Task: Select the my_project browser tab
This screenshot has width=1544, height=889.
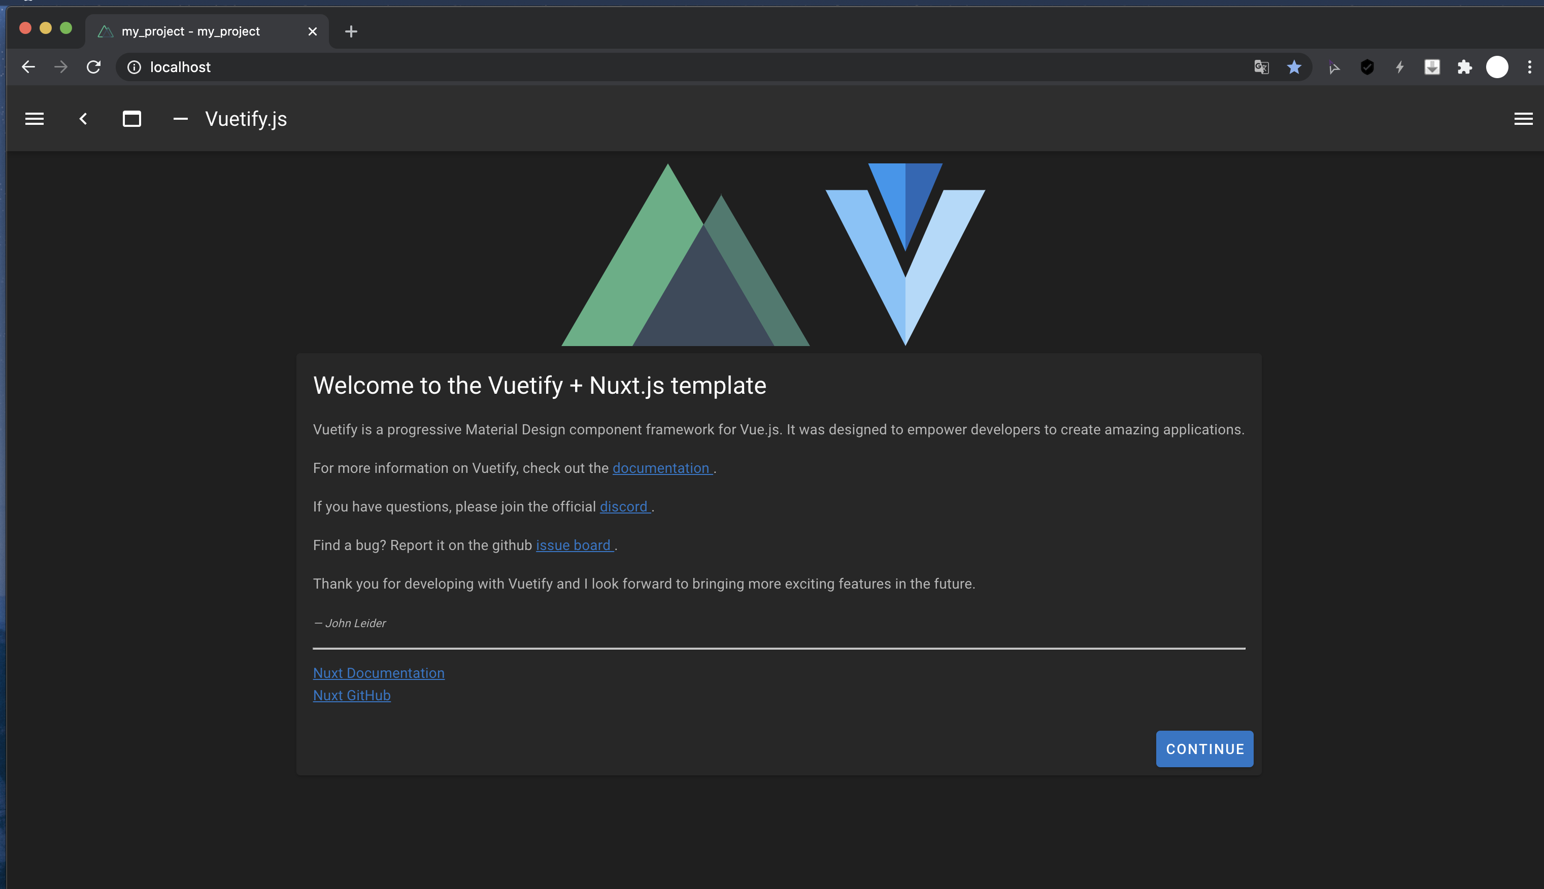Action: pyautogui.click(x=190, y=31)
